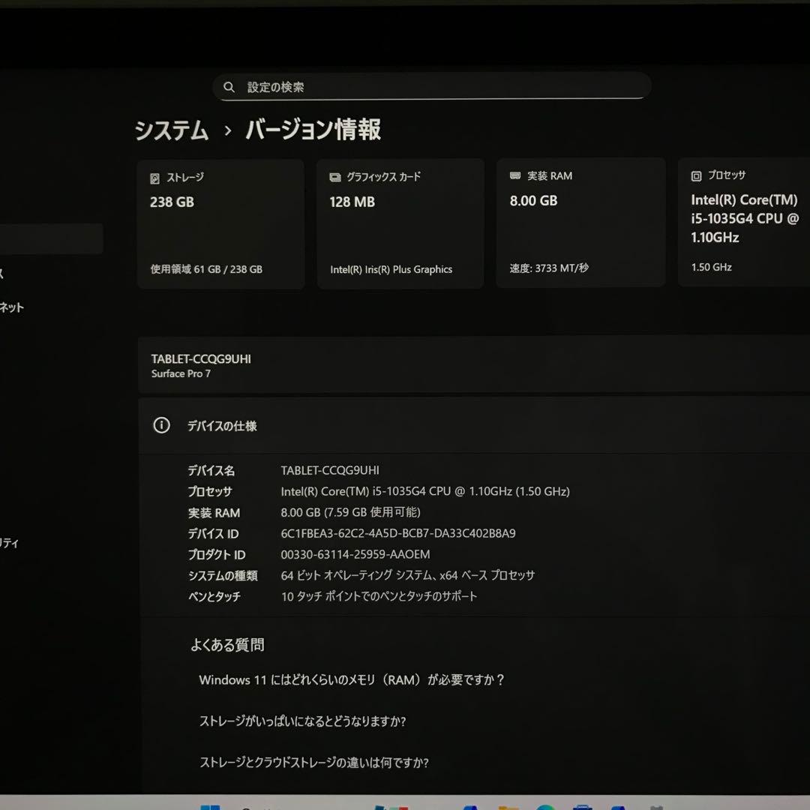Click the info icon beside デバイスの仕様
This screenshot has width=810, height=810.
[161, 425]
